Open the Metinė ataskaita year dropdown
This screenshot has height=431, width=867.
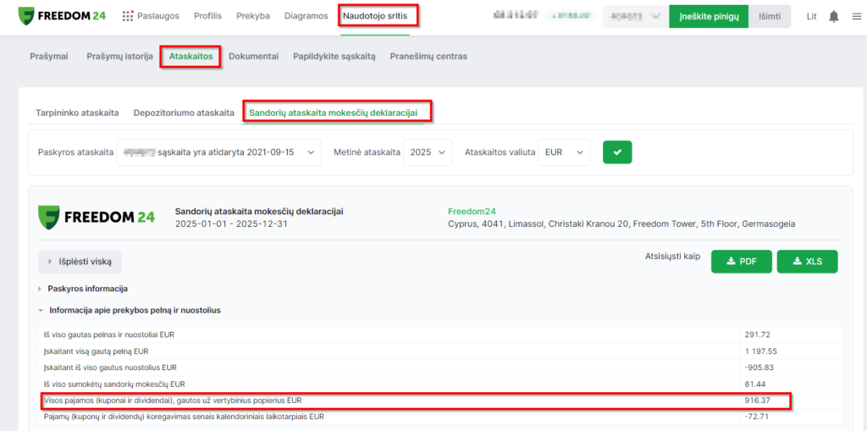click(428, 152)
